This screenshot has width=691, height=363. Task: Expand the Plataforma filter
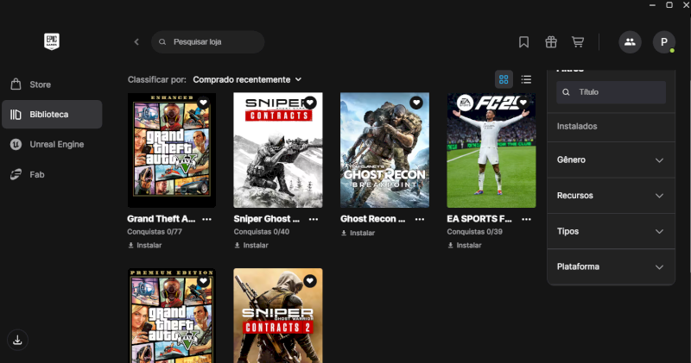tap(611, 266)
